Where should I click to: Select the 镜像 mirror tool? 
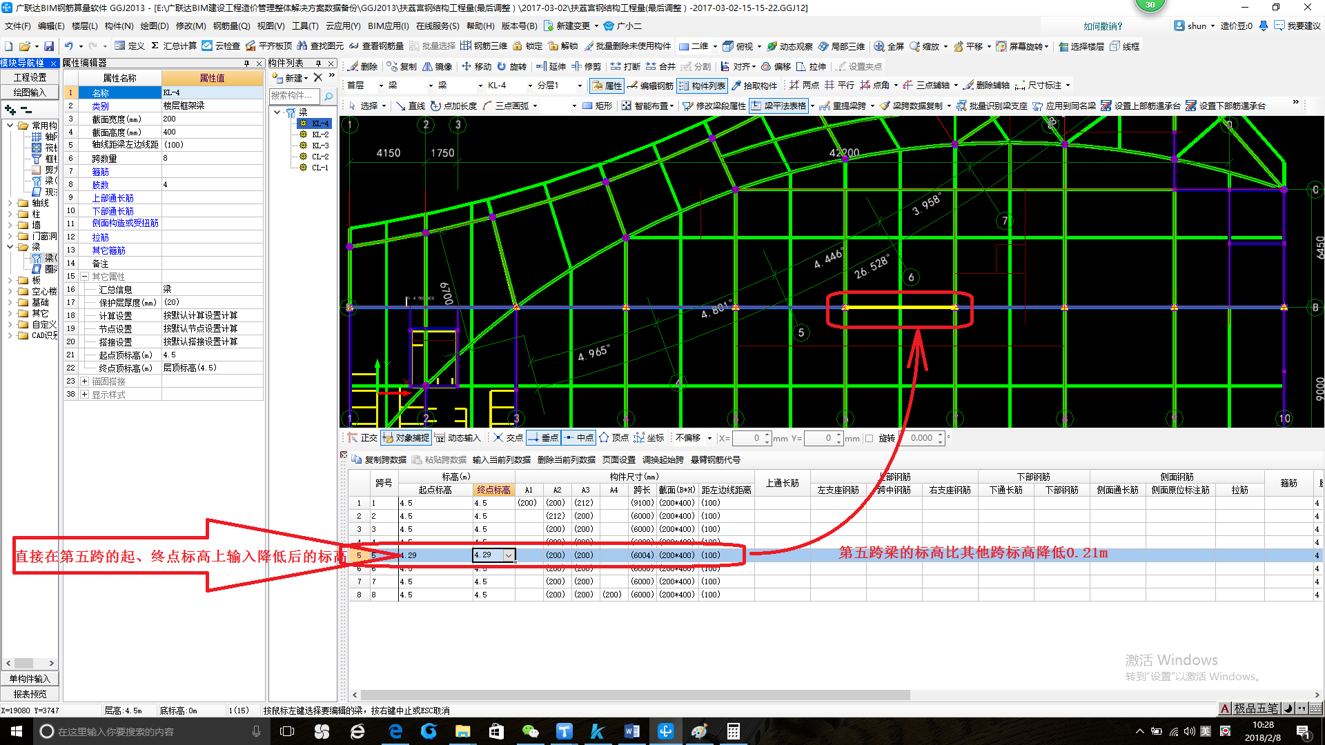pyautogui.click(x=438, y=66)
